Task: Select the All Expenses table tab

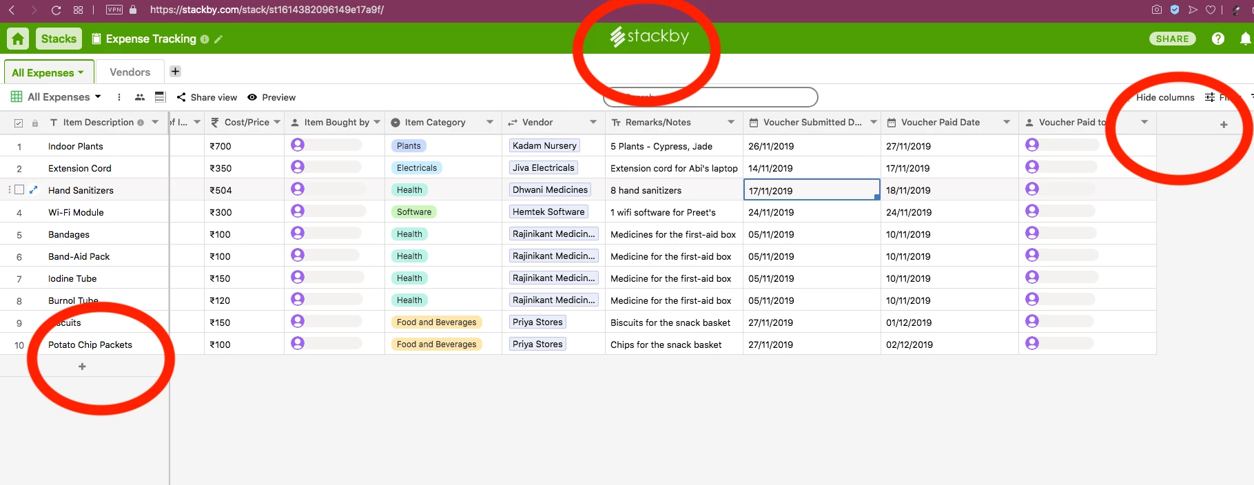Action: pos(48,72)
